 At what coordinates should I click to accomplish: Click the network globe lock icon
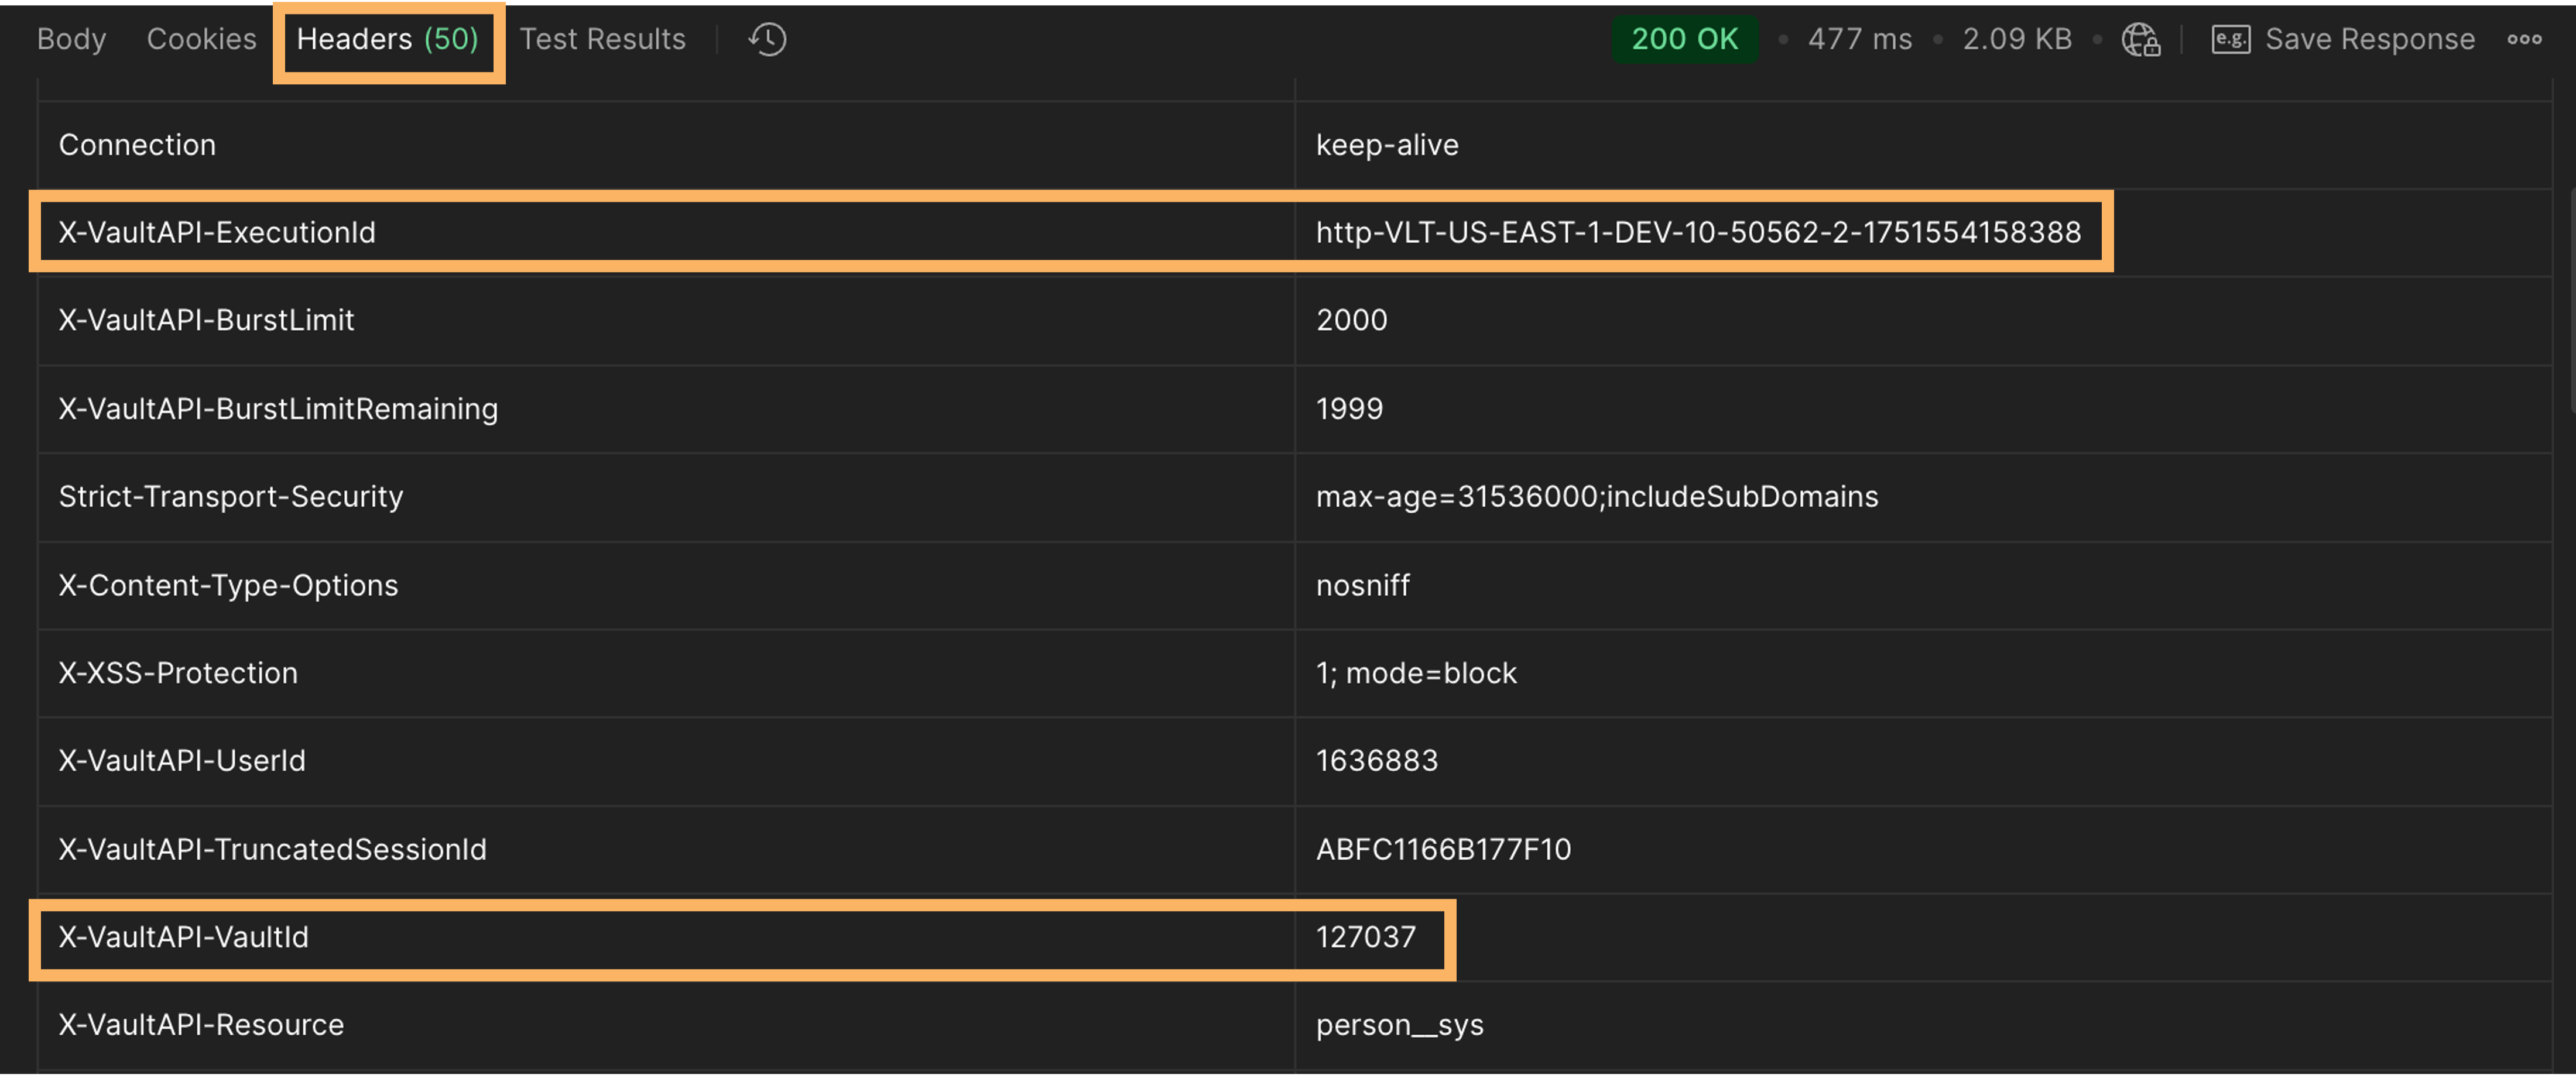click(2140, 40)
